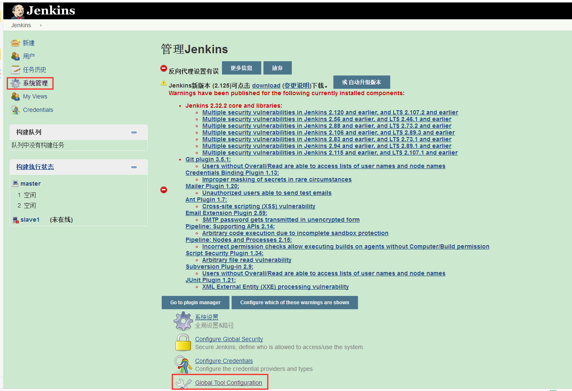
Task: Follow the download link for Jenkins 2.125
Action: (x=266, y=85)
